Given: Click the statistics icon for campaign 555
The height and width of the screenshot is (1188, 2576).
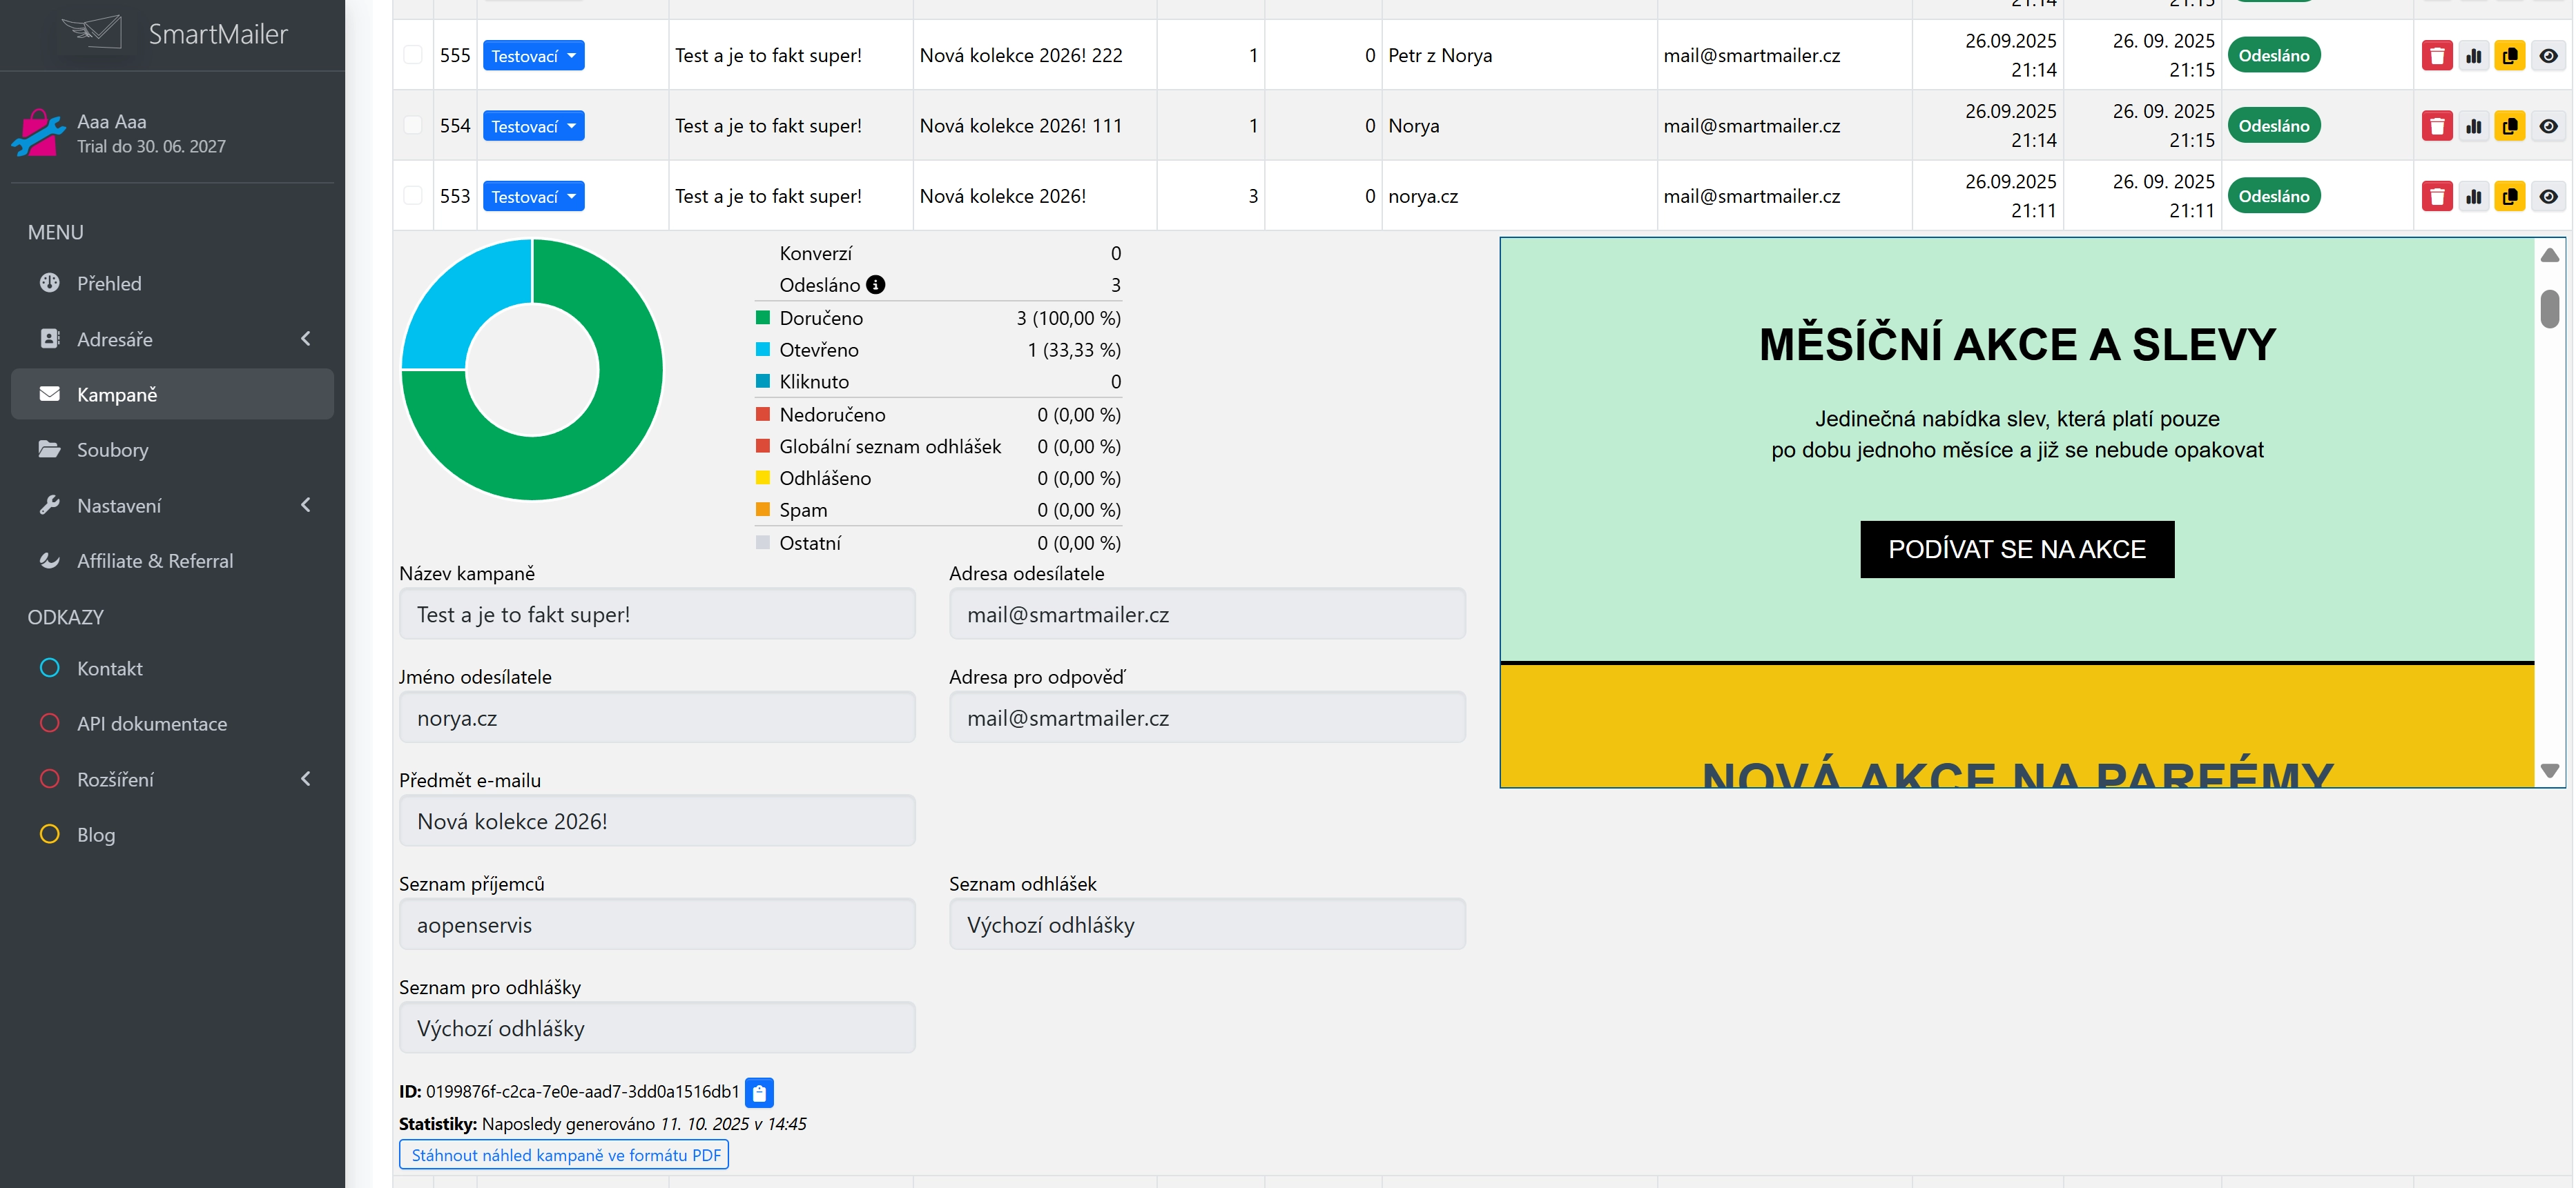Looking at the screenshot, I should pos(2473,56).
